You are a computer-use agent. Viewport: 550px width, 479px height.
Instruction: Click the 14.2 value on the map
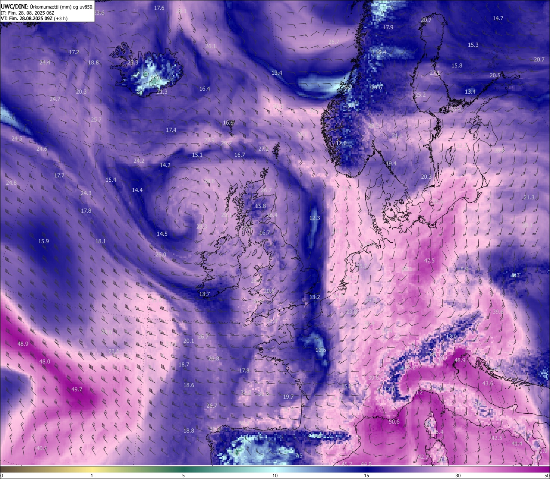(x=165, y=165)
